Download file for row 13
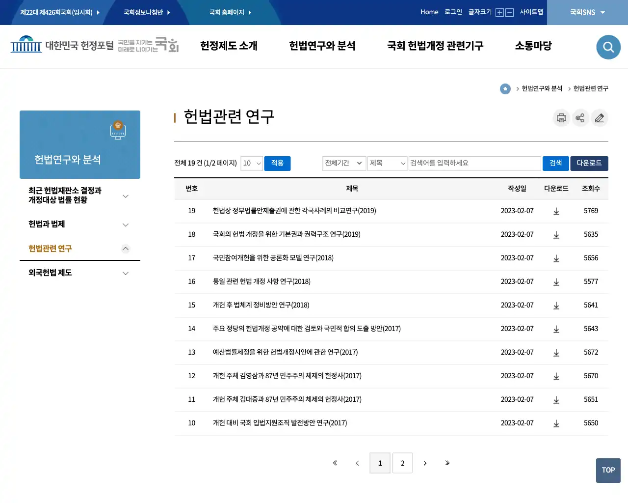This screenshot has height=503, width=628. tap(556, 353)
